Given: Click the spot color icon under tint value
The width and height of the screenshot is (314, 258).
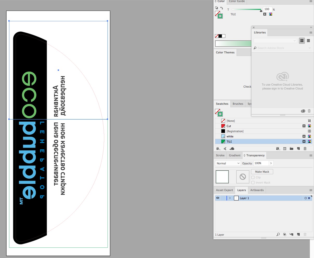Looking at the screenshot, I should point(265,14).
